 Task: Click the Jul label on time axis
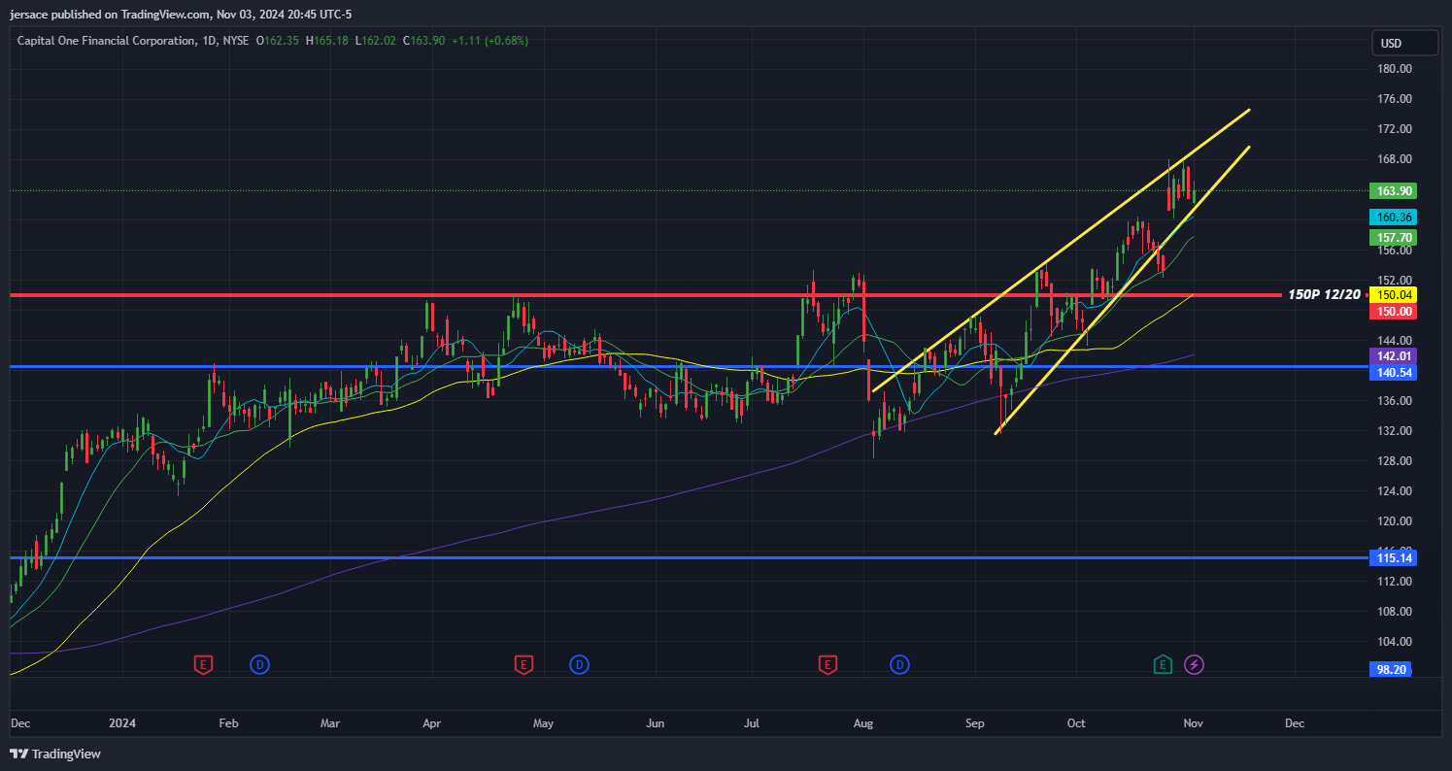pyautogui.click(x=751, y=723)
